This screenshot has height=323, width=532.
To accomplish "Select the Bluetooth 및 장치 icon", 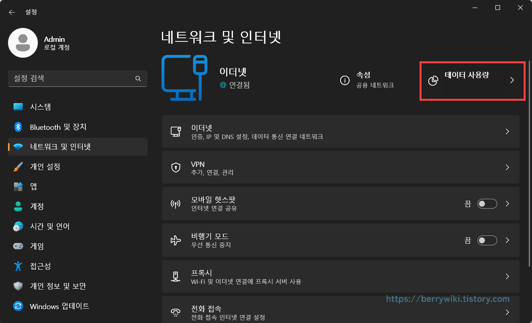I will pyautogui.click(x=18, y=127).
